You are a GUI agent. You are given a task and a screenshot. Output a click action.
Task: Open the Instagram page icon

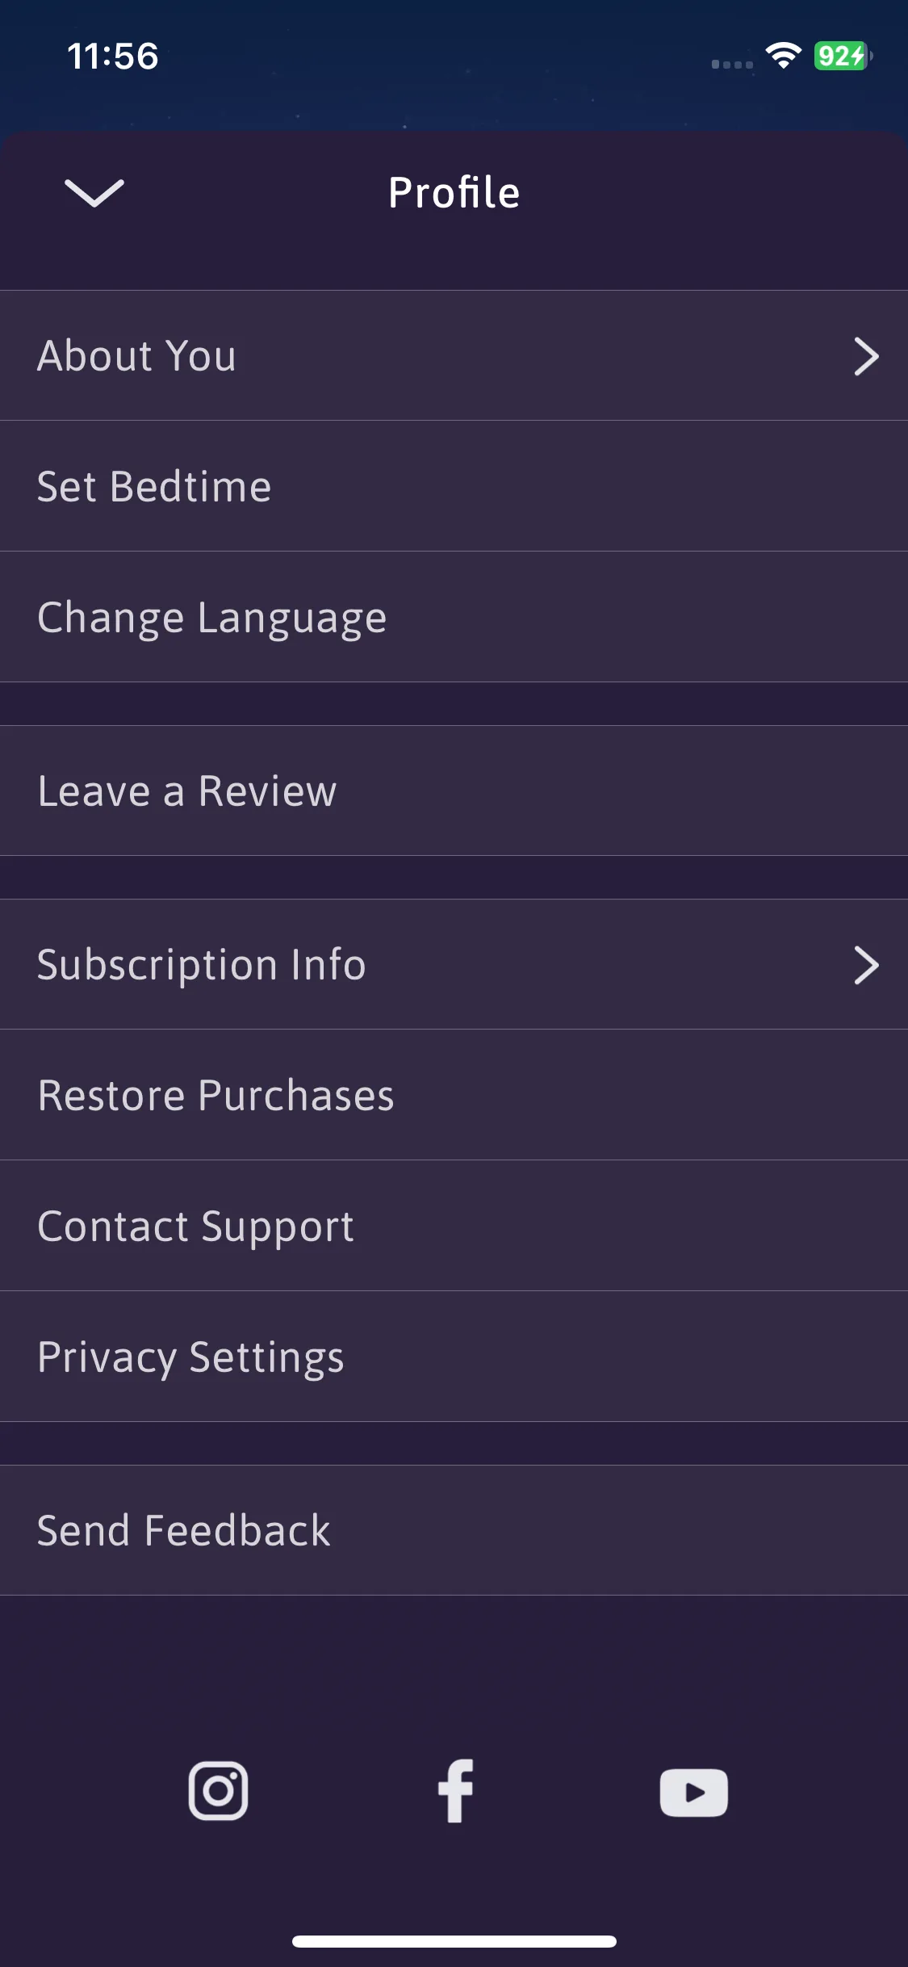tap(218, 1791)
